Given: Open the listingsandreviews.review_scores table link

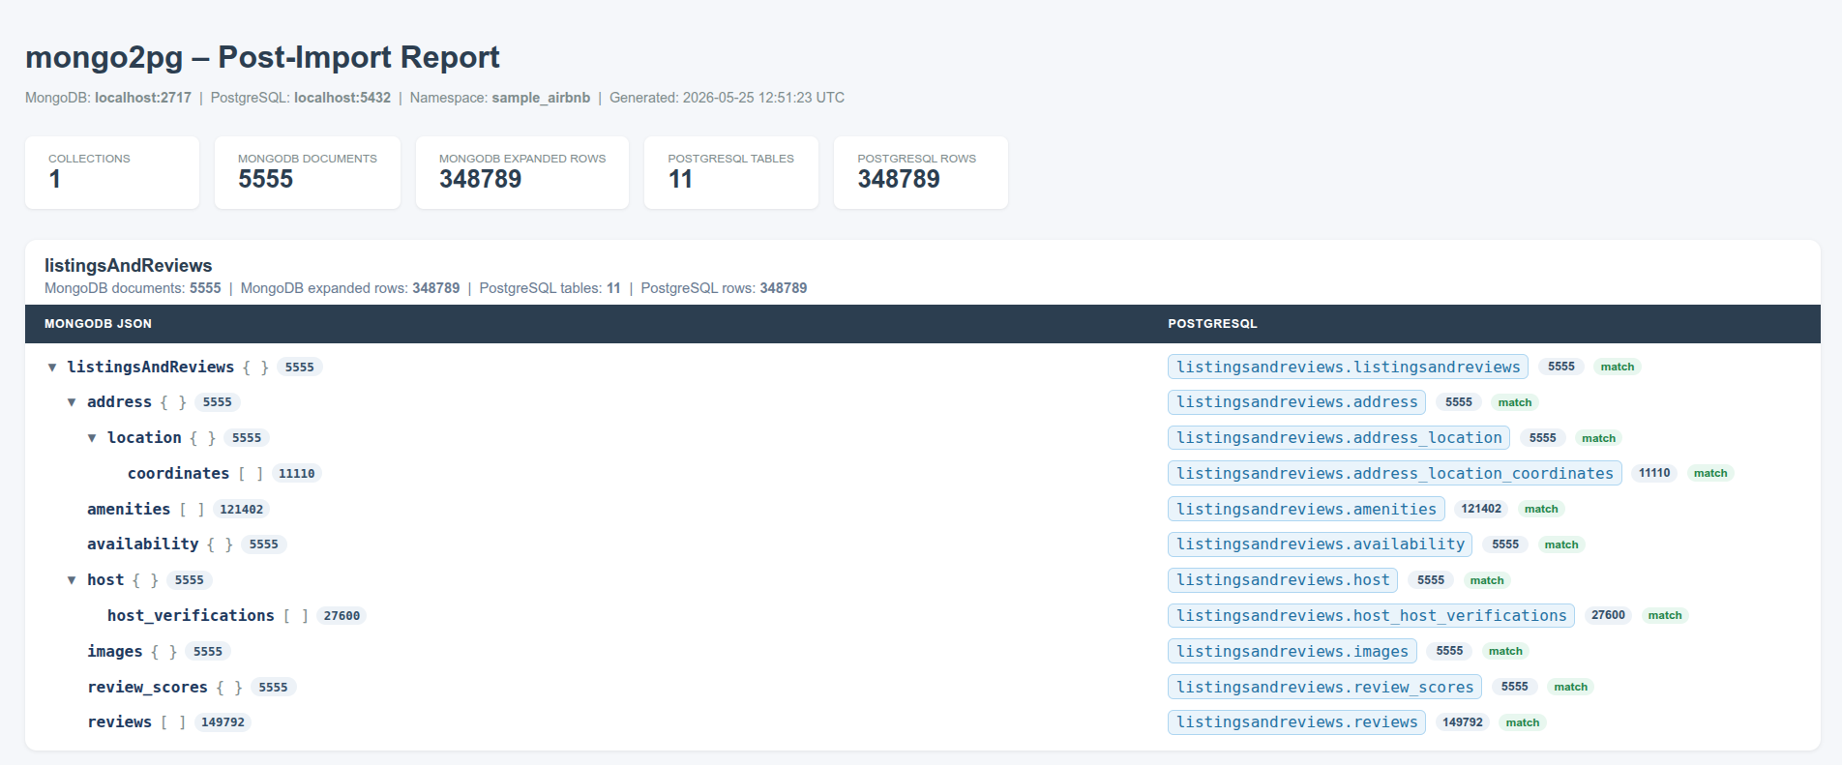Looking at the screenshot, I should pyautogui.click(x=1324, y=687).
